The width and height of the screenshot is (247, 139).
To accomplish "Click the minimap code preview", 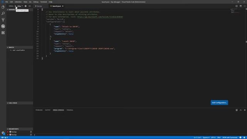I will click(235, 11).
